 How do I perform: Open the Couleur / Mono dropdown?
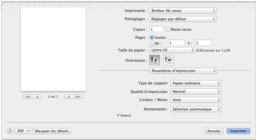coord(196,100)
